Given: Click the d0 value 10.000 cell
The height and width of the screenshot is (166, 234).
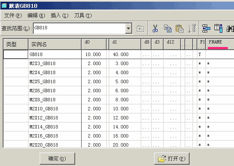Looking at the screenshot, I should coord(94,54).
